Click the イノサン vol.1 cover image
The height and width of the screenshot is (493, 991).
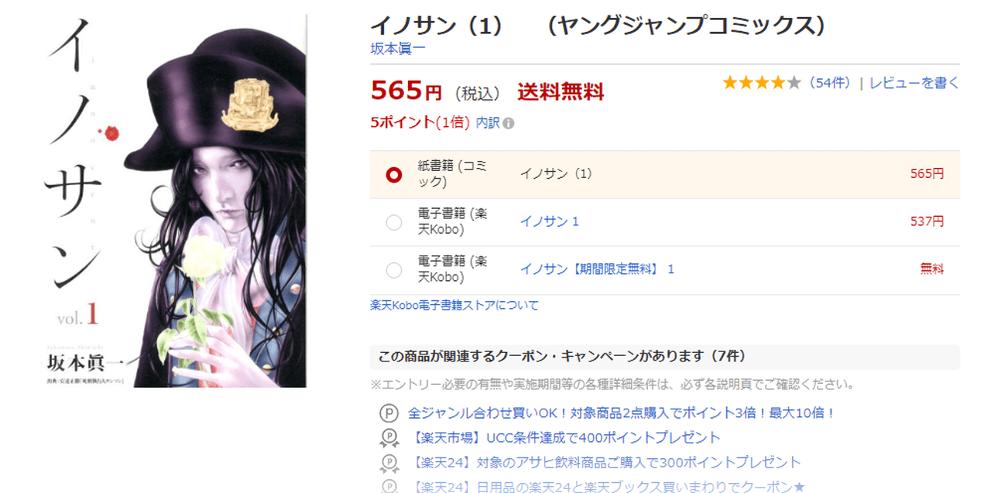175,201
